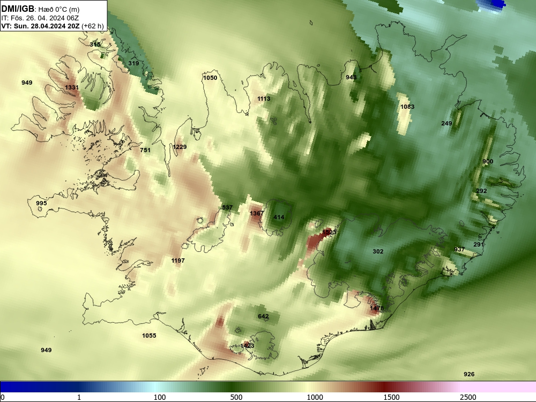
Task: Click the map value 1423
Action: (247, 346)
